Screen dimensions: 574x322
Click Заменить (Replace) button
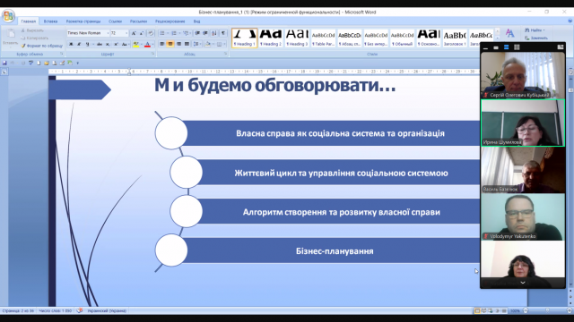[536, 38]
